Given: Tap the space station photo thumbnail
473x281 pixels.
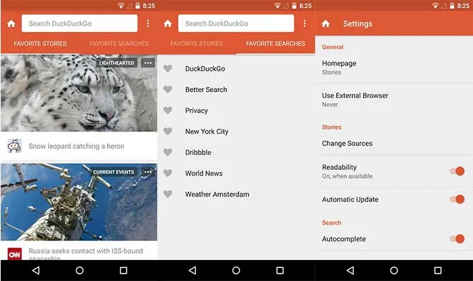Looking at the screenshot, I should [x=79, y=202].
